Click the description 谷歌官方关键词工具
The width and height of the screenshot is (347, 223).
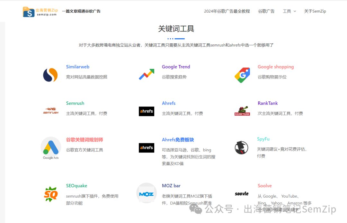coord(85,150)
